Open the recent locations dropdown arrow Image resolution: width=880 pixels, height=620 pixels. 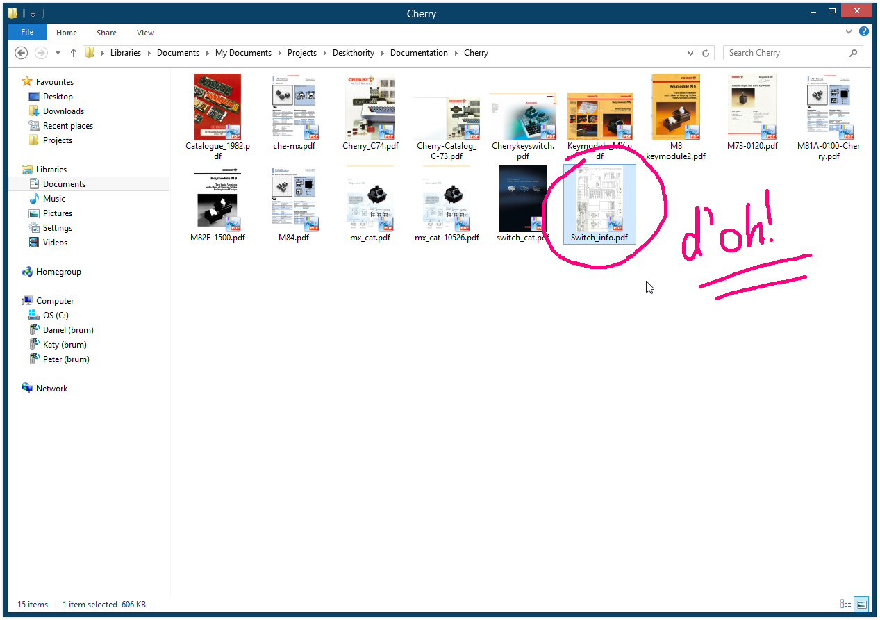[x=58, y=53]
